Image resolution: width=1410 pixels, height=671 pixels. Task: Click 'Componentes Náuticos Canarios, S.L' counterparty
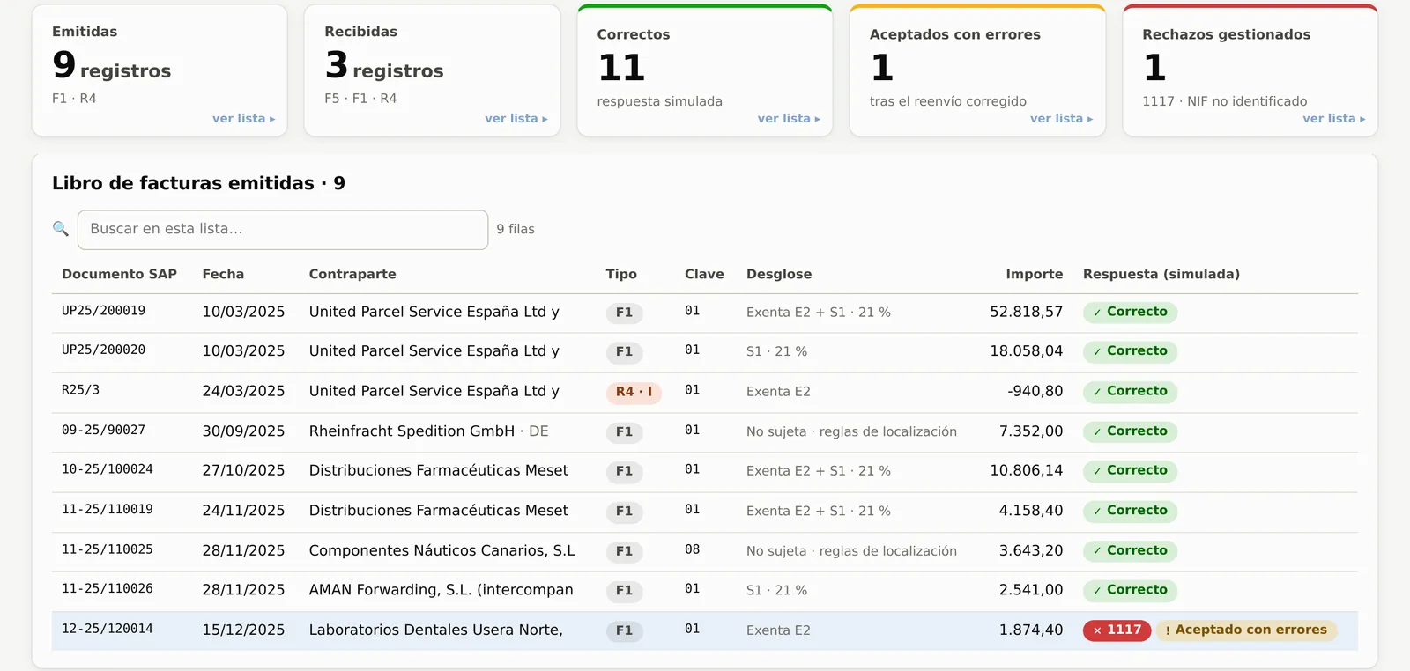pyautogui.click(x=442, y=550)
